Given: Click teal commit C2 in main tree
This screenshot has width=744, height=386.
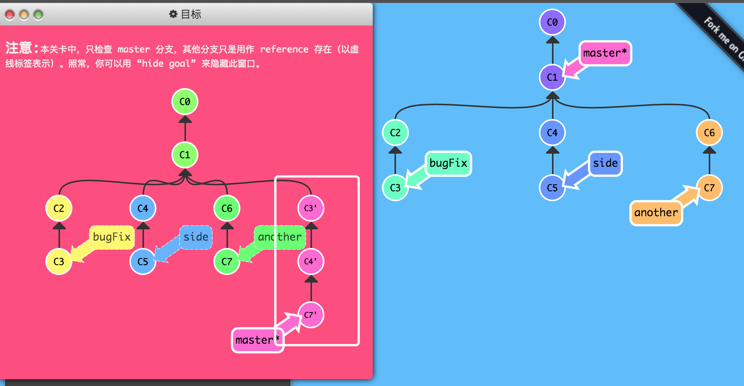Looking at the screenshot, I should (395, 133).
